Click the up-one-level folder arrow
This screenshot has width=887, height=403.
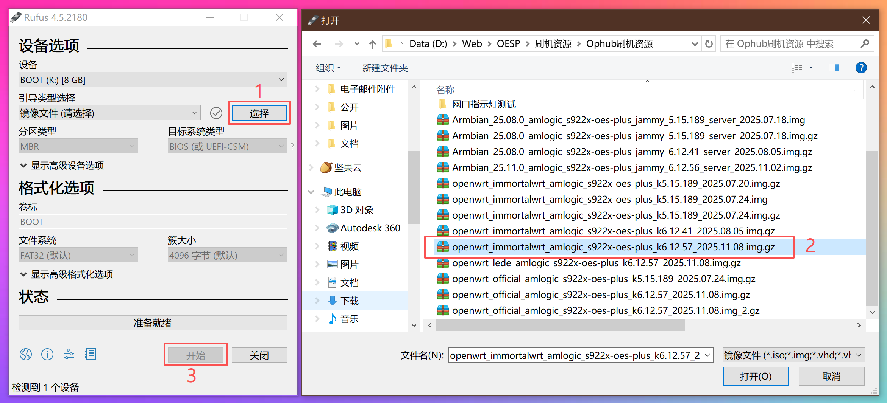pyautogui.click(x=372, y=43)
